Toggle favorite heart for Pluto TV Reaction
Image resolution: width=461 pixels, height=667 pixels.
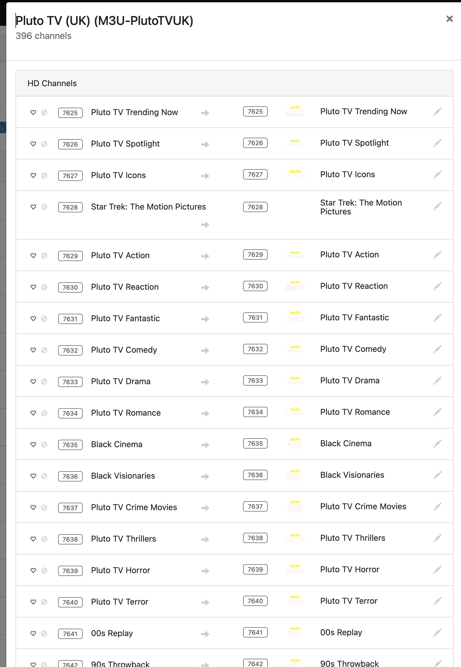33,287
